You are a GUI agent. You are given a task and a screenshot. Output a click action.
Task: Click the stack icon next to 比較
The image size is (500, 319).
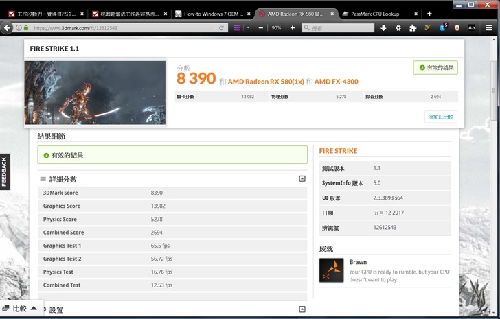point(5,308)
